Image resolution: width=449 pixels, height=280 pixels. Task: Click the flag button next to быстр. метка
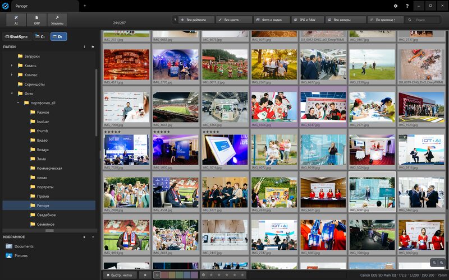pyautogui.click(x=145, y=275)
